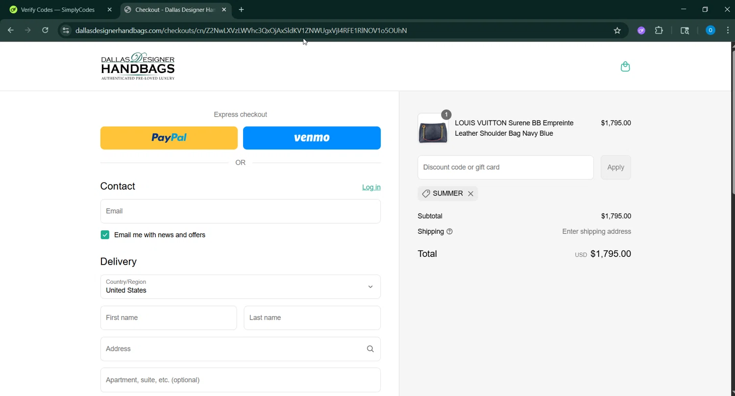The height and width of the screenshot is (396, 735).
Task: Expand the Country/Region dropdown
Action: (x=241, y=287)
